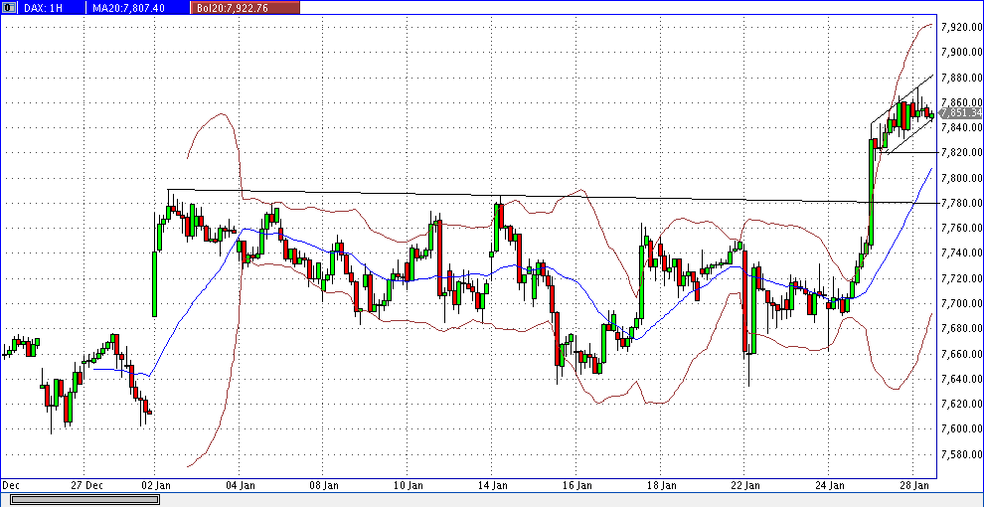Click the 28 Jan date axis label
This screenshot has width=984, height=507.
(914, 485)
